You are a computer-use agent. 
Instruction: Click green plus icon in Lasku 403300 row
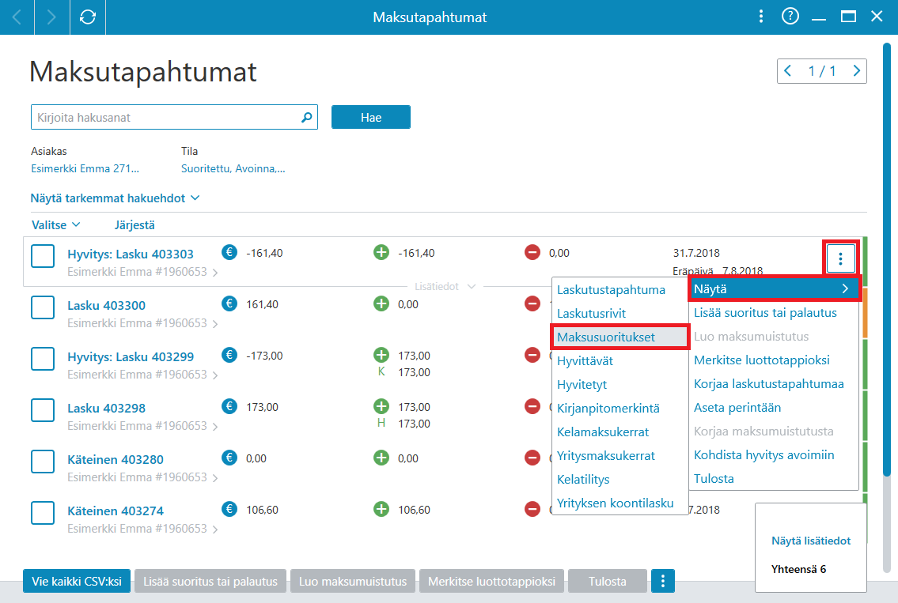pyautogui.click(x=381, y=303)
